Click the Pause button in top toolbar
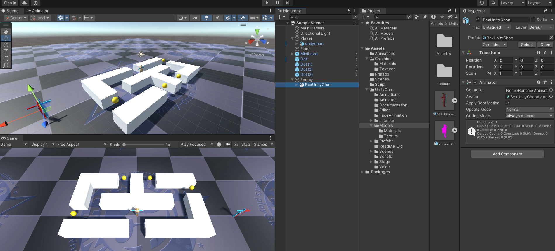Screen dimensions: 555x251 277,3
